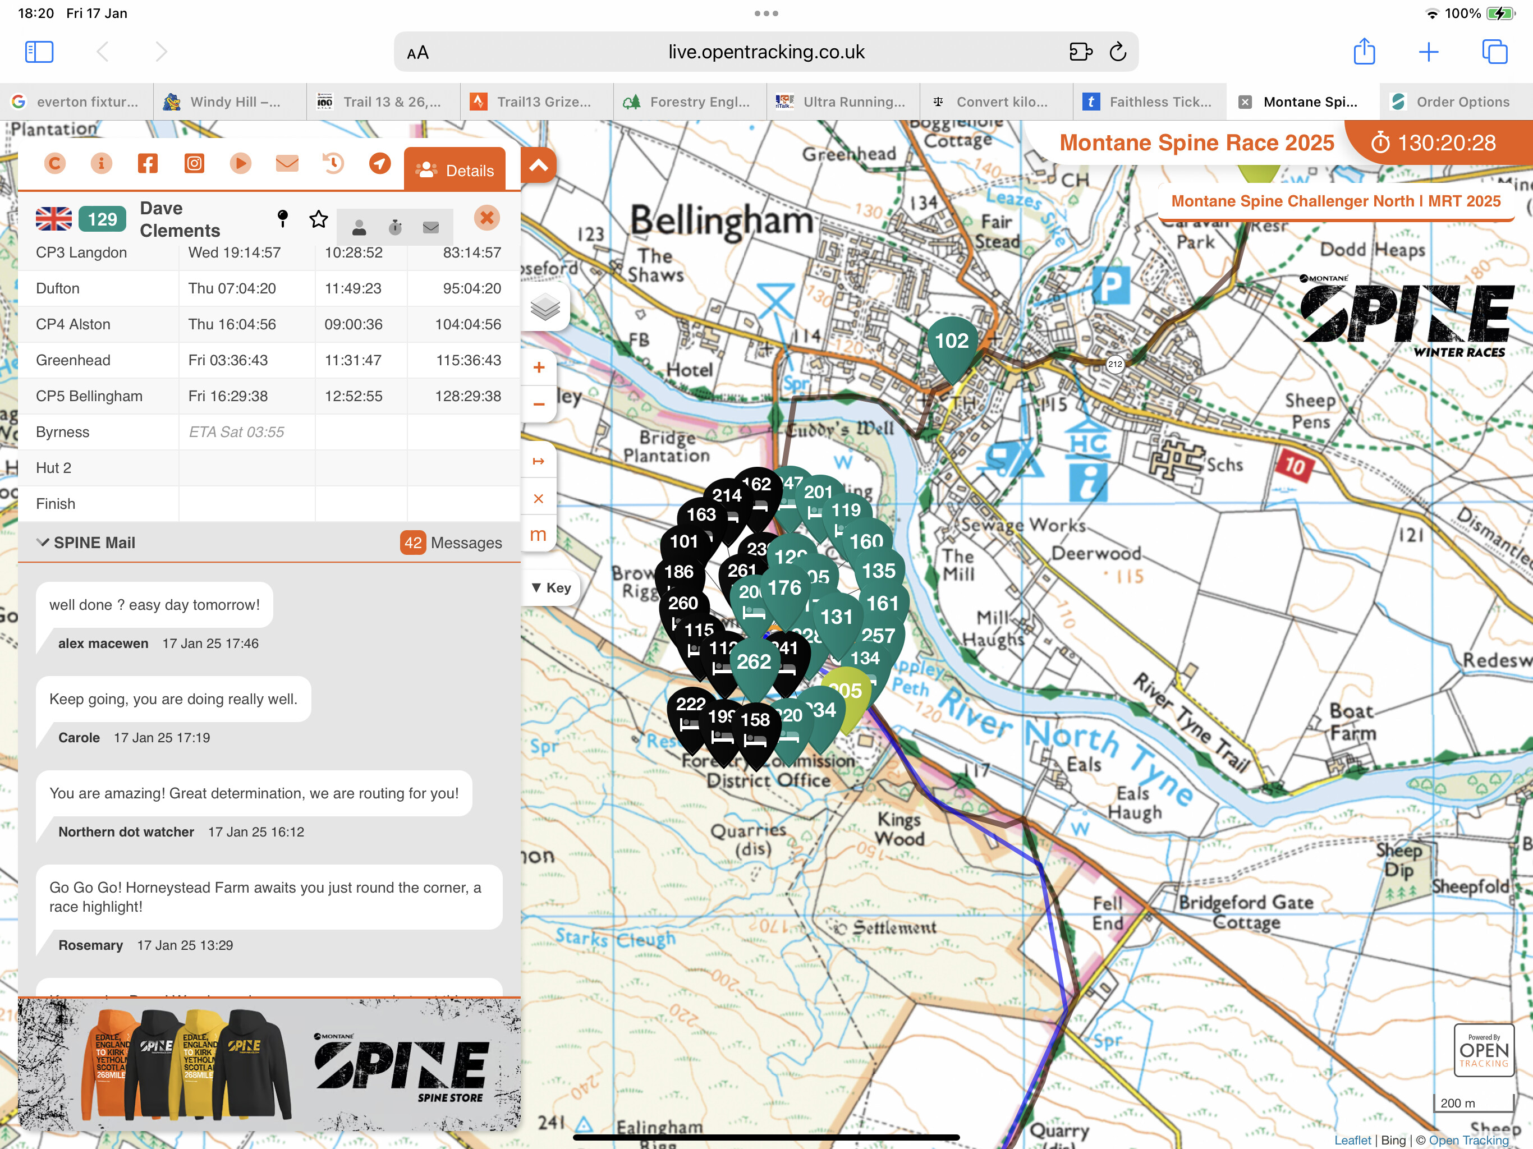Click the Greenhead checkpoint row
1533x1149 pixels.
pyautogui.click(x=269, y=360)
